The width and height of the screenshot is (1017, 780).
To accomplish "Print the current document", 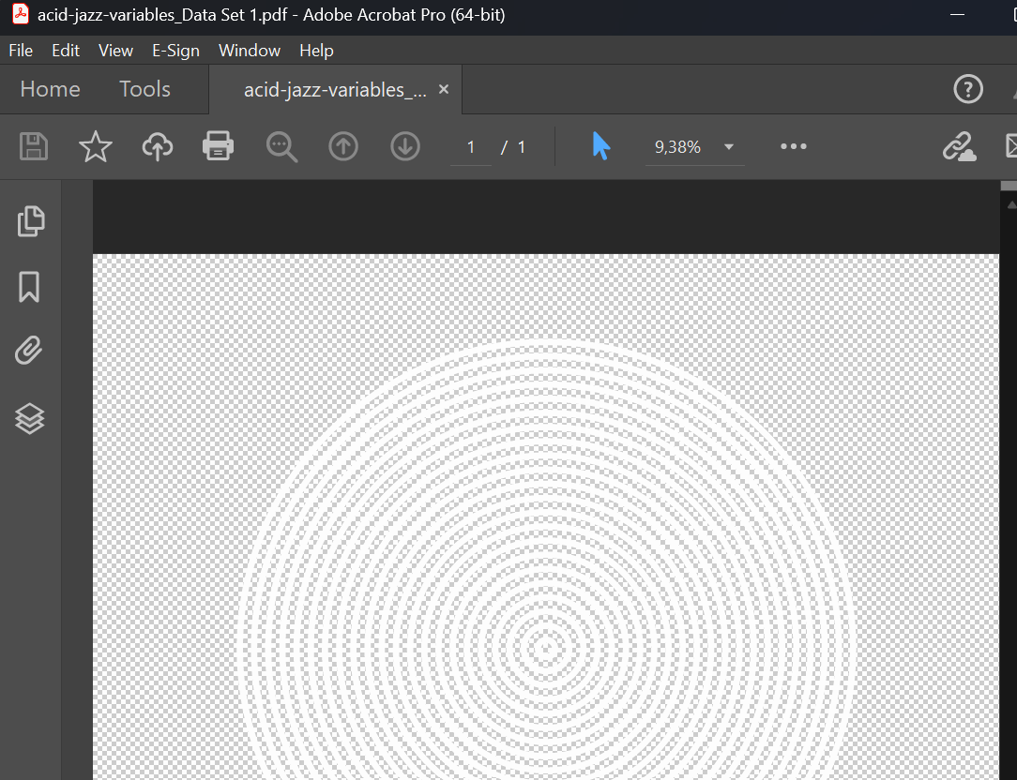I will tap(218, 146).
